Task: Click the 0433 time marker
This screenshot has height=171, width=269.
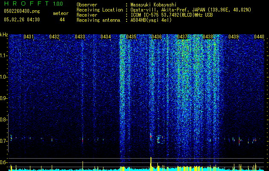Action: click(x=80, y=37)
